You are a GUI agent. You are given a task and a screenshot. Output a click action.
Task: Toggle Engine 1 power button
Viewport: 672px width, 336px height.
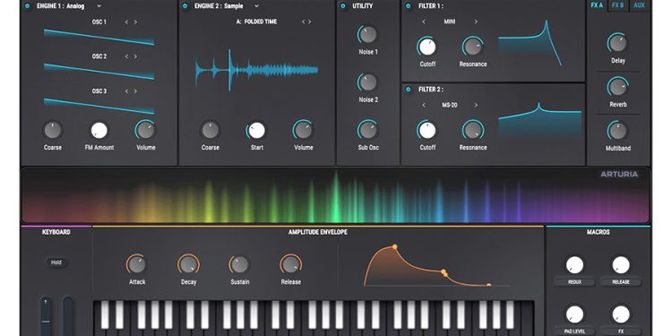coord(28,6)
